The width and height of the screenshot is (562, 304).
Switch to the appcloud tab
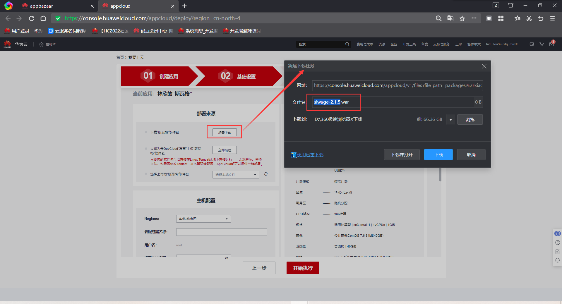138,6
